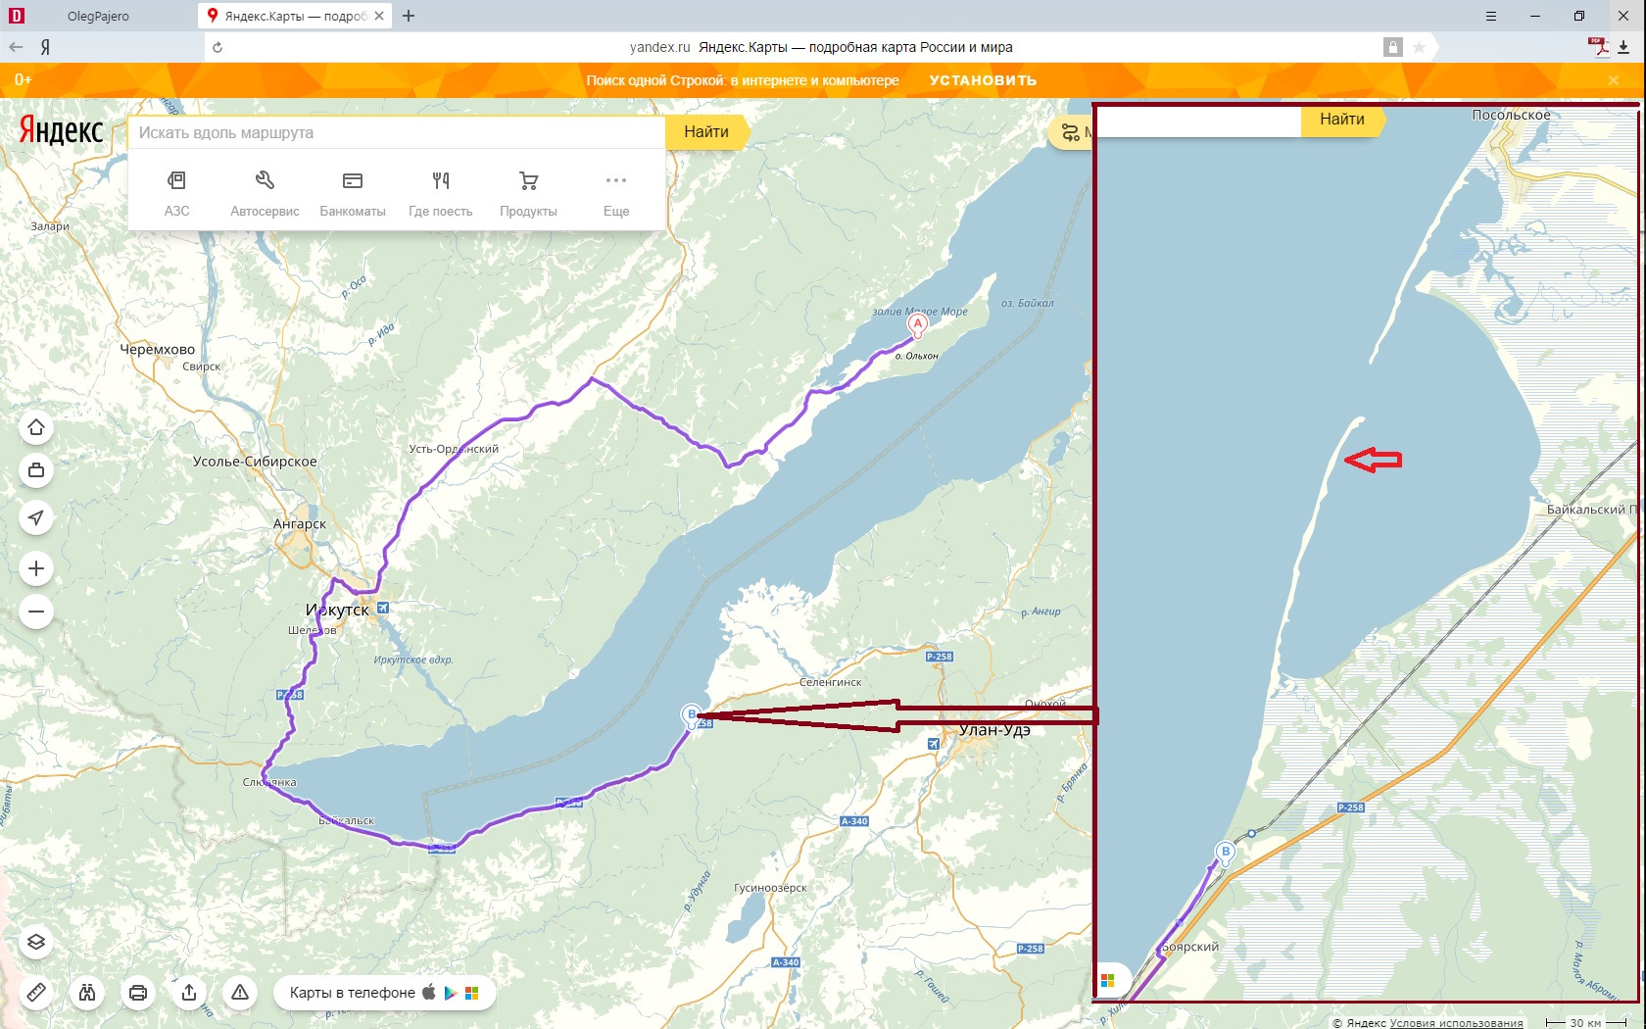
Task: Click the home place icon on map sidebar
Action: click(36, 427)
